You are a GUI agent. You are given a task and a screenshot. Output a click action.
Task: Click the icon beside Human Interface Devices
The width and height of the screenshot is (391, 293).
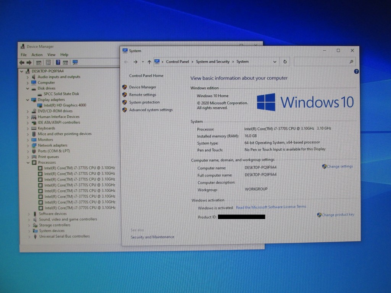click(x=34, y=117)
